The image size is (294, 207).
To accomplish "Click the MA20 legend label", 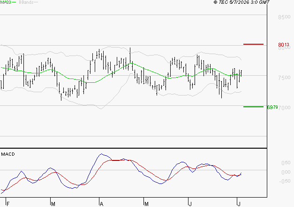I will 6,2.
